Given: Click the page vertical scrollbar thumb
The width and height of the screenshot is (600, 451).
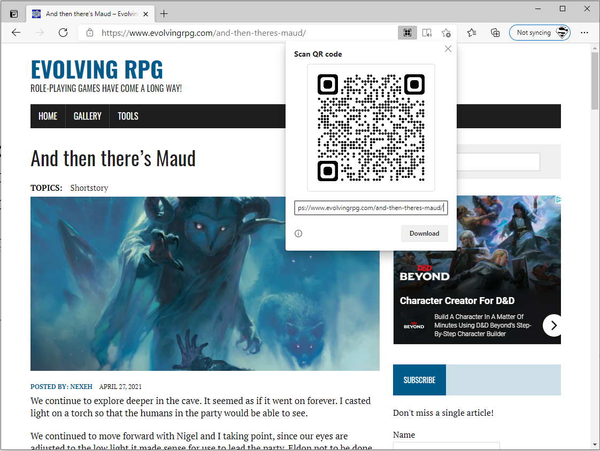Looking at the screenshot, I should click(x=595, y=81).
